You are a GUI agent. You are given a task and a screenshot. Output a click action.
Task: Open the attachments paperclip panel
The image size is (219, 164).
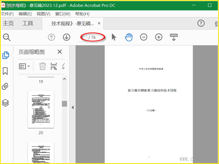5,86
